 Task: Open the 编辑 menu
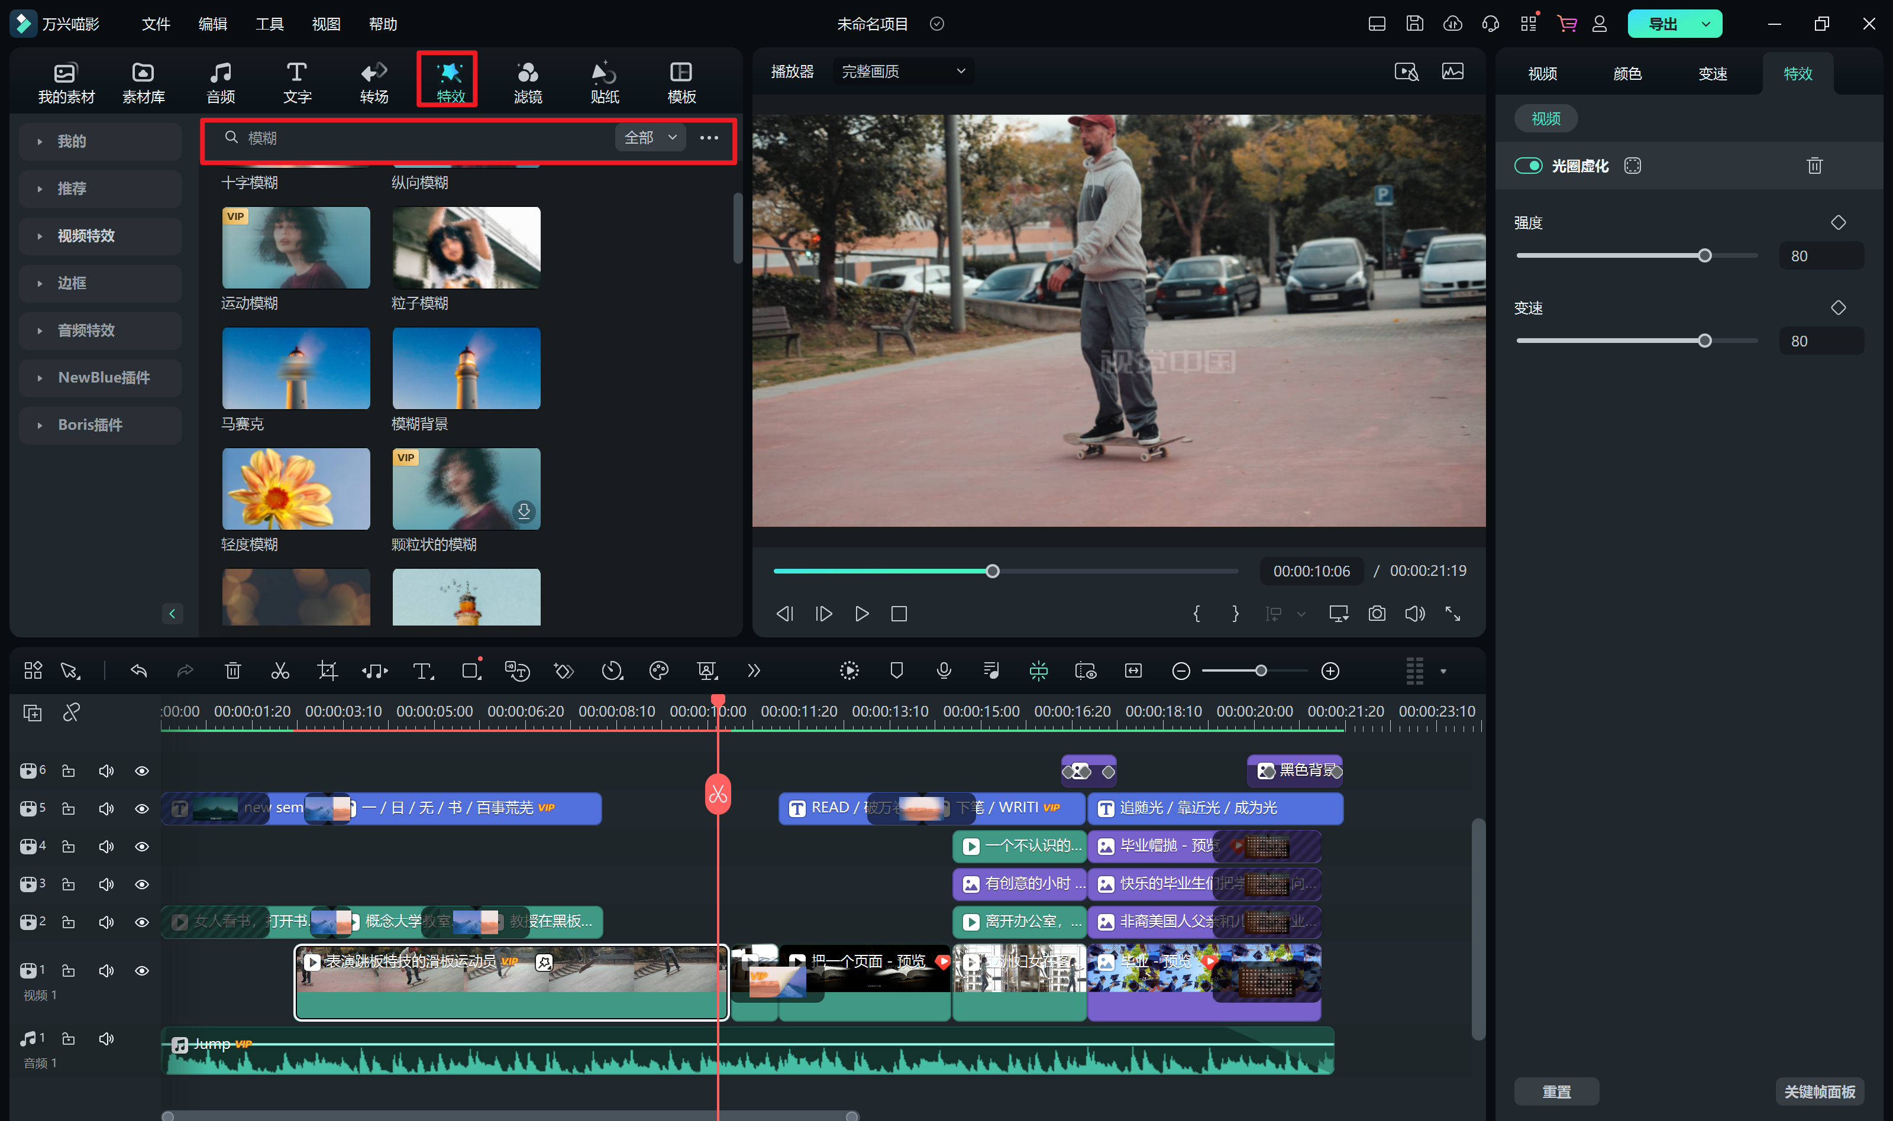coord(212,24)
